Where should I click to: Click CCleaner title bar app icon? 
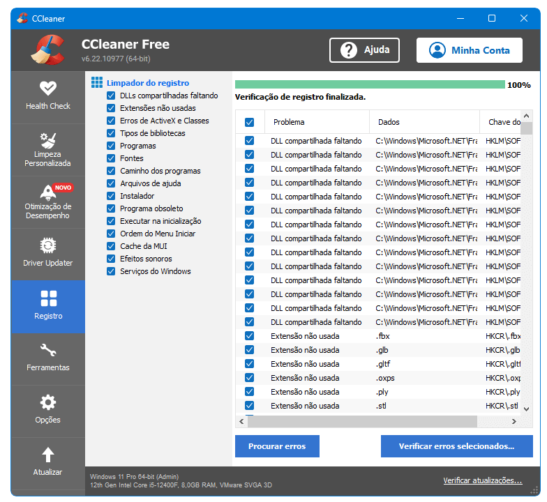tap(22, 18)
